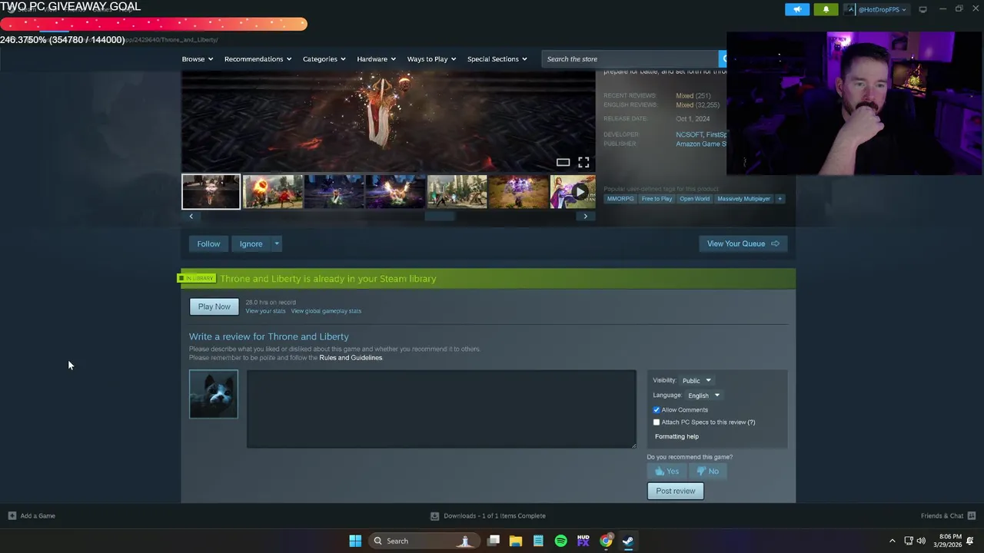Open the @HotDropFPS account dropdown
Image resolution: width=984 pixels, height=553 pixels.
(876, 9)
